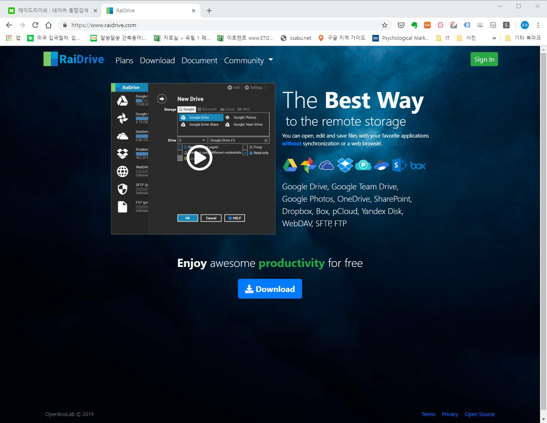547x423 pixels.
Task: Close the RaiDrive tab
Action: [x=194, y=11]
